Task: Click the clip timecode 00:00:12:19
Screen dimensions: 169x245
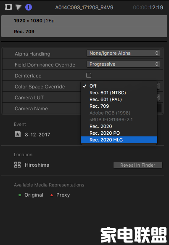Action: 148,7
